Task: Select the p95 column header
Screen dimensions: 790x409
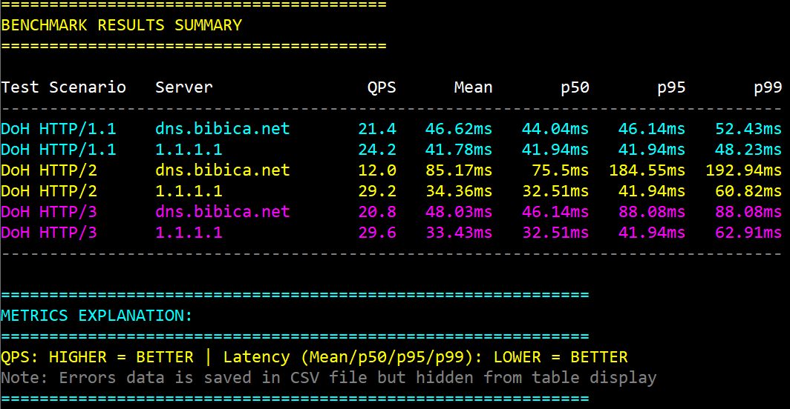Action: [x=671, y=87]
